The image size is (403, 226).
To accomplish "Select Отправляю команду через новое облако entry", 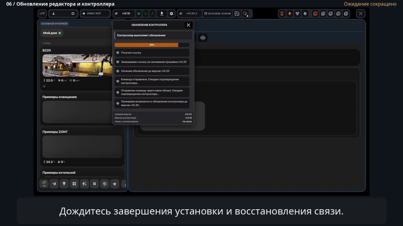I will point(152,92).
